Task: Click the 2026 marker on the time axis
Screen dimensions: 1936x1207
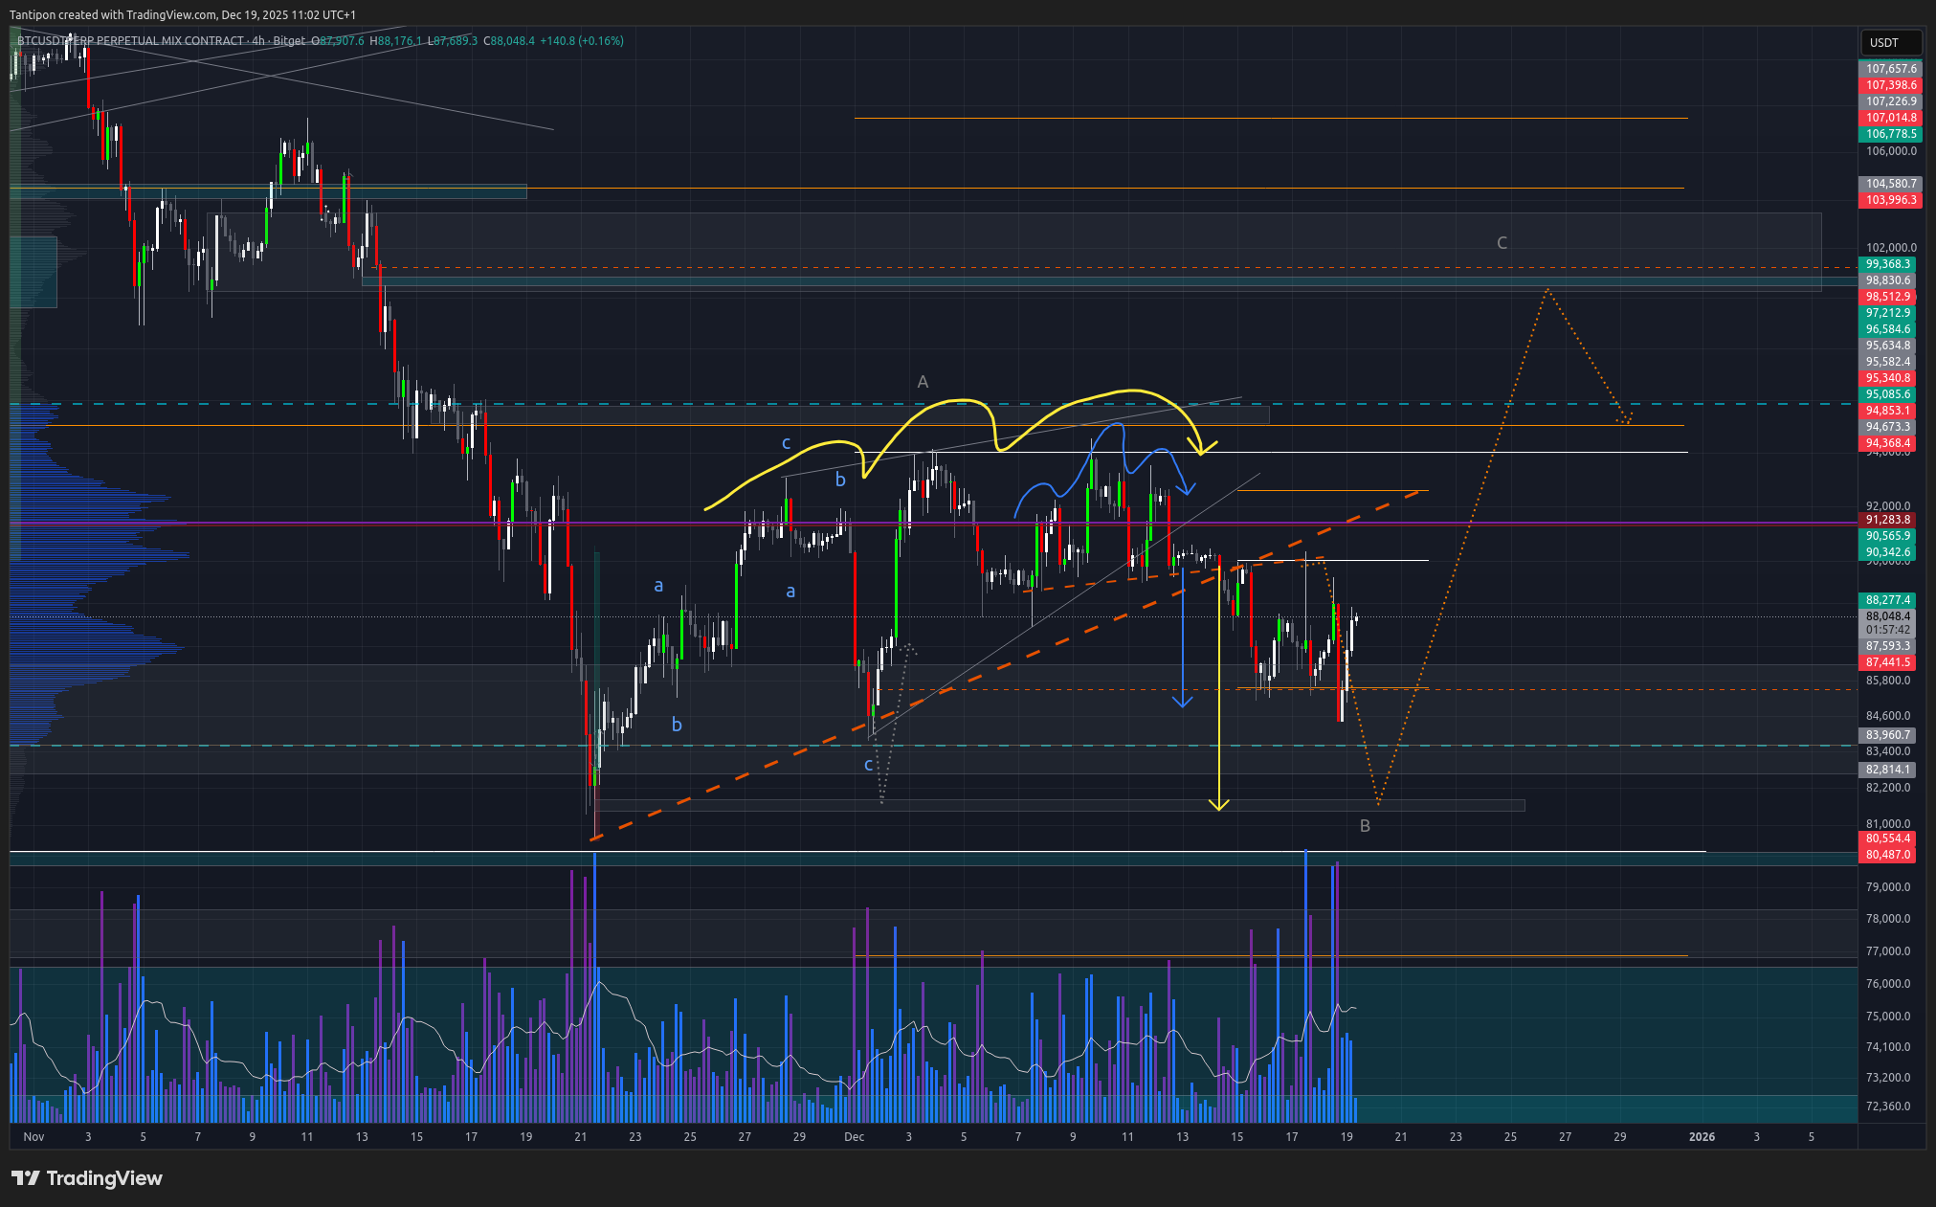Action: coord(1702,1137)
